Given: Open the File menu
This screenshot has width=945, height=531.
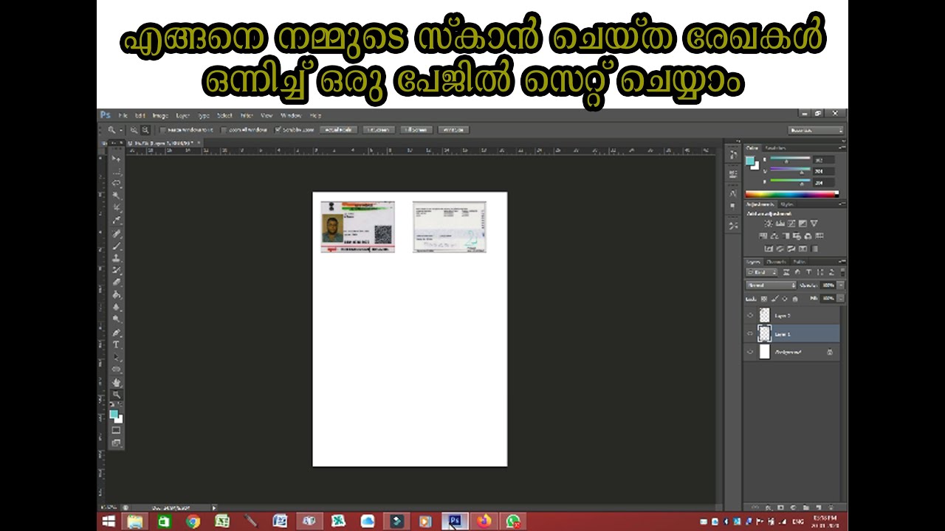Looking at the screenshot, I should point(123,116).
